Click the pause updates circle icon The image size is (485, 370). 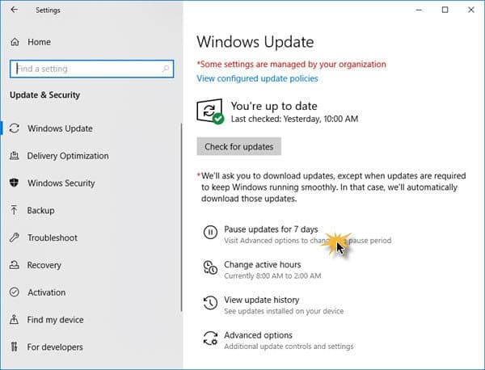[210, 232]
